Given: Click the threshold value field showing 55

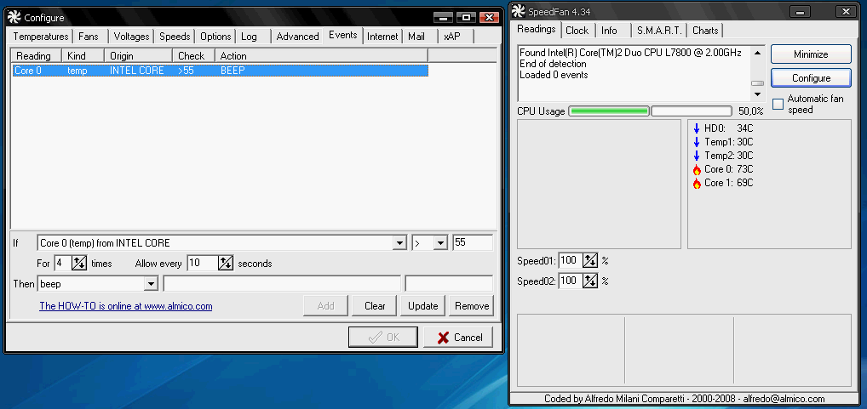Looking at the screenshot, I should click(473, 243).
